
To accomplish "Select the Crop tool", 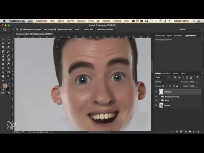I will tap(3, 47).
